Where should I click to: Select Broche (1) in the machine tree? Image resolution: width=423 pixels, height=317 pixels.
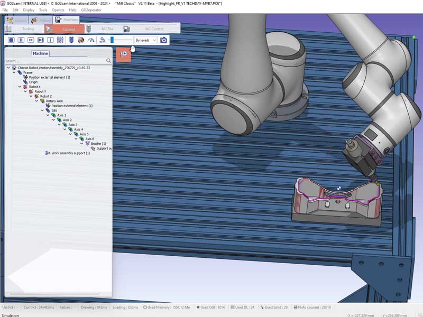(98, 144)
